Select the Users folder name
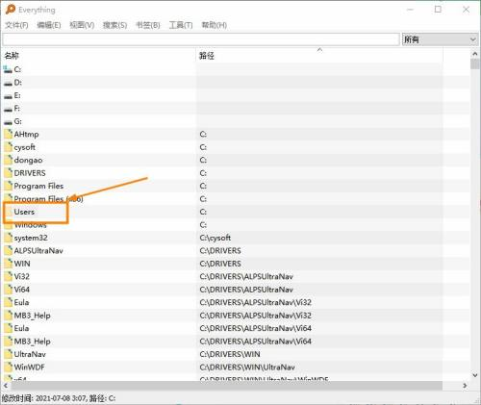Image resolution: width=481 pixels, height=405 pixels. click(x=24, y=212)
